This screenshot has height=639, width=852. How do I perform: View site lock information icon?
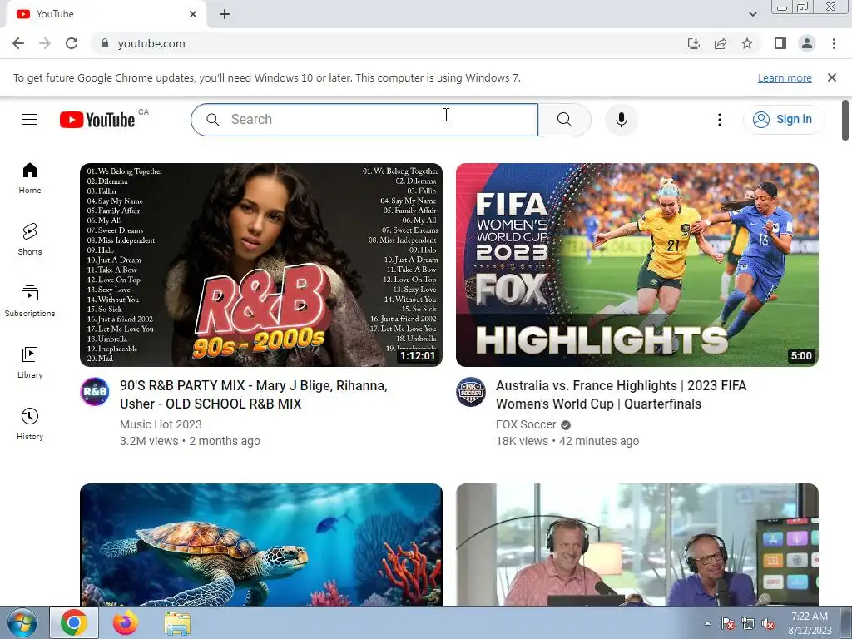(105, 43)
